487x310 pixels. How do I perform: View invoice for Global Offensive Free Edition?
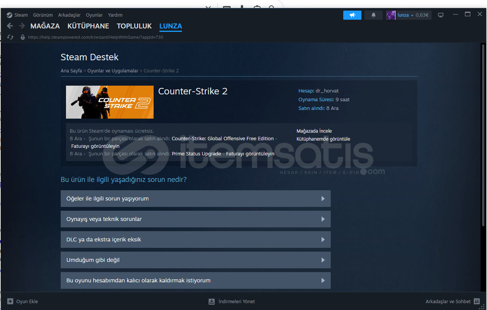95,146
